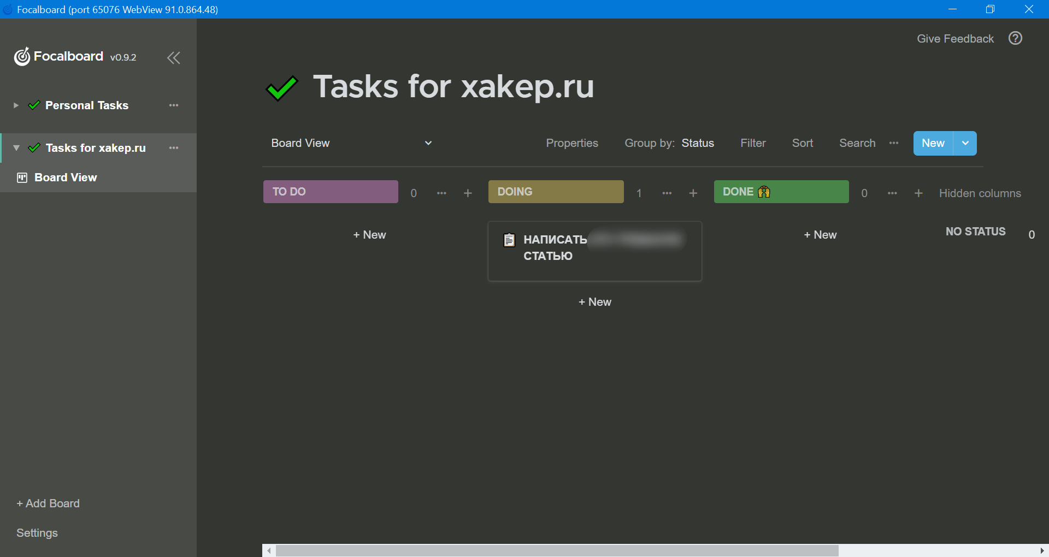Click Tasks for xakep.ru sidebar checkmark icon
This screenshot has height=557, width=1049.
click(34, 148)
